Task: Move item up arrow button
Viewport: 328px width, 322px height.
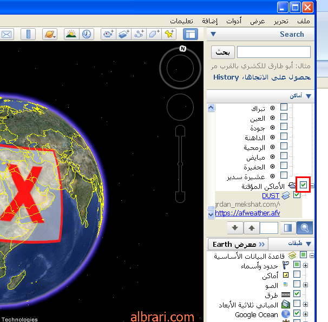Action: [x=252, y=228]
